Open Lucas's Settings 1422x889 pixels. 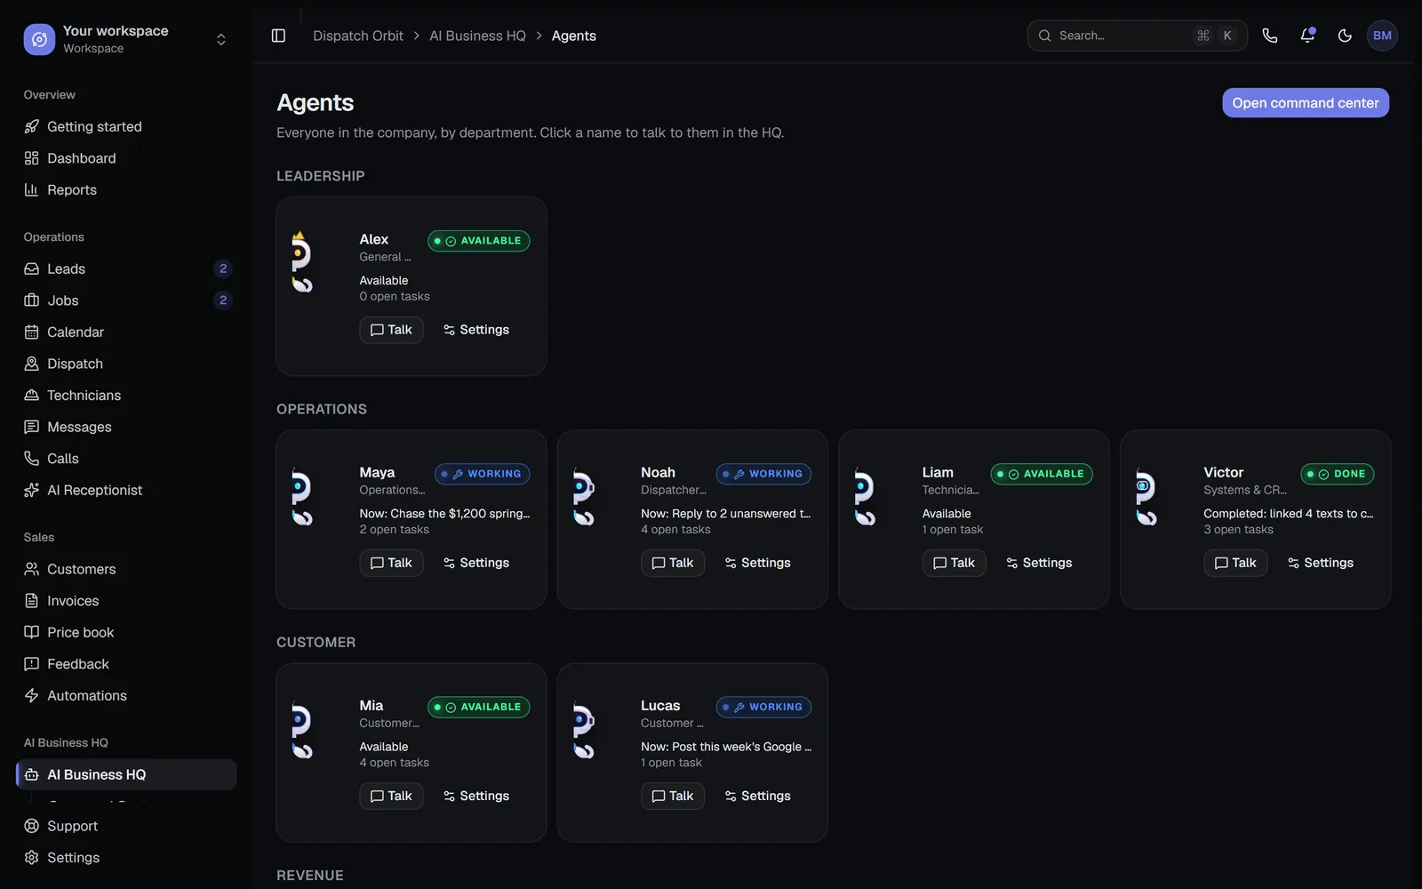758,796
